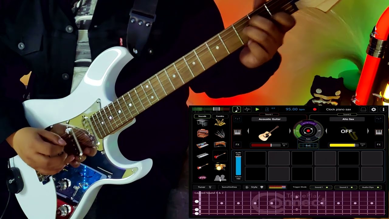Toggle Sound 1 trigger mode
This screenshot has height=219, width=389.
click(320, 187)
